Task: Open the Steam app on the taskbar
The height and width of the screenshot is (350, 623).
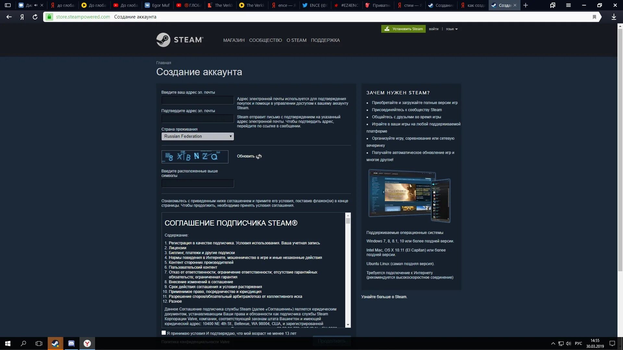Action: pos(55,344)
